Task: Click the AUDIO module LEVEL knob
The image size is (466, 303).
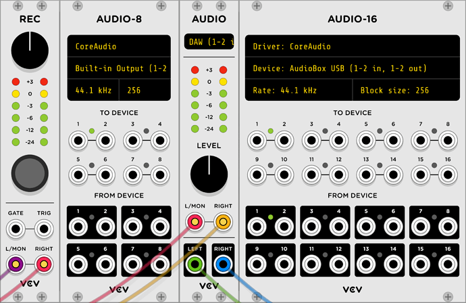Action: (209, 174)
